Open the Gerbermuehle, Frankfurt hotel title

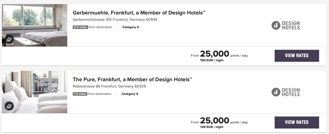(x=139, y=13)
